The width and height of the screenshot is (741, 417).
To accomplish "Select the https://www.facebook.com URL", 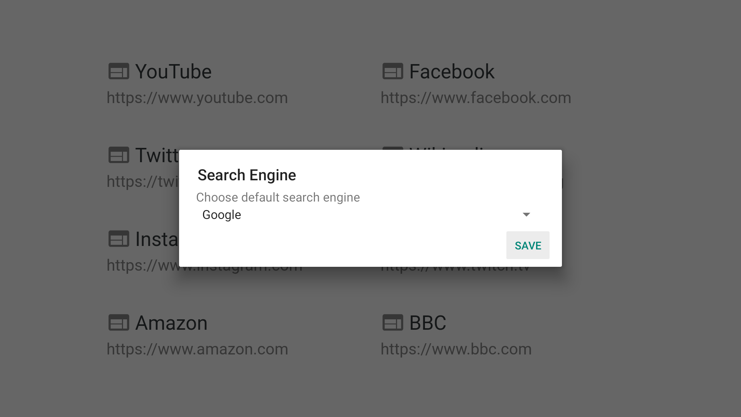I will click(x=476, y=98).
